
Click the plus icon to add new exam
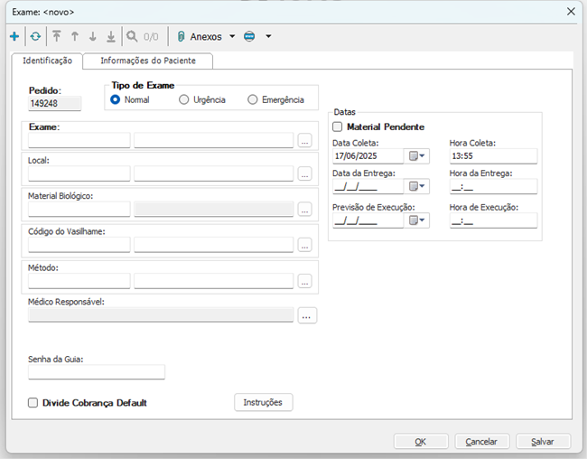click(x=14, y=37)
